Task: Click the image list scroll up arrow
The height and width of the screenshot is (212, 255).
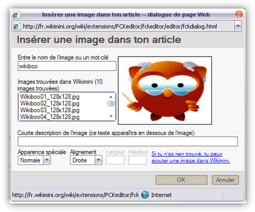Action: (x=111, y=97)
